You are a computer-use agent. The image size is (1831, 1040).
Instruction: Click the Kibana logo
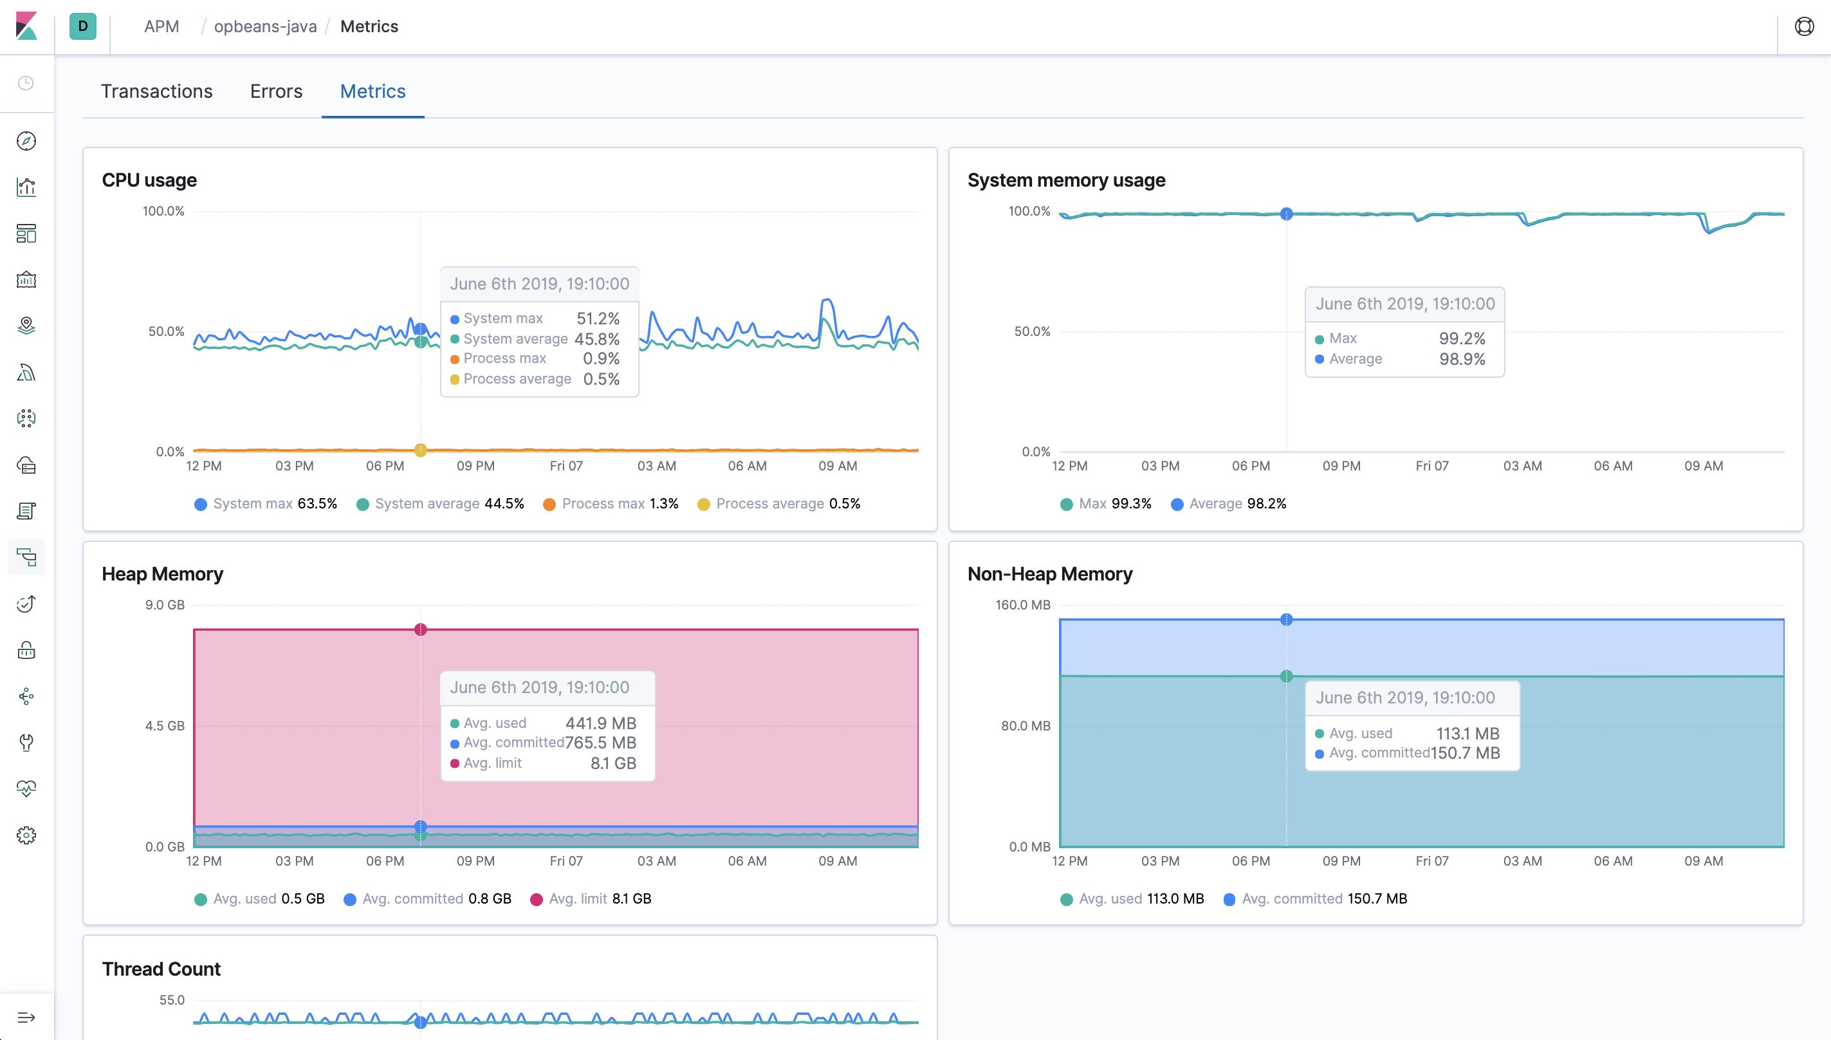click(x=26, y=26)
